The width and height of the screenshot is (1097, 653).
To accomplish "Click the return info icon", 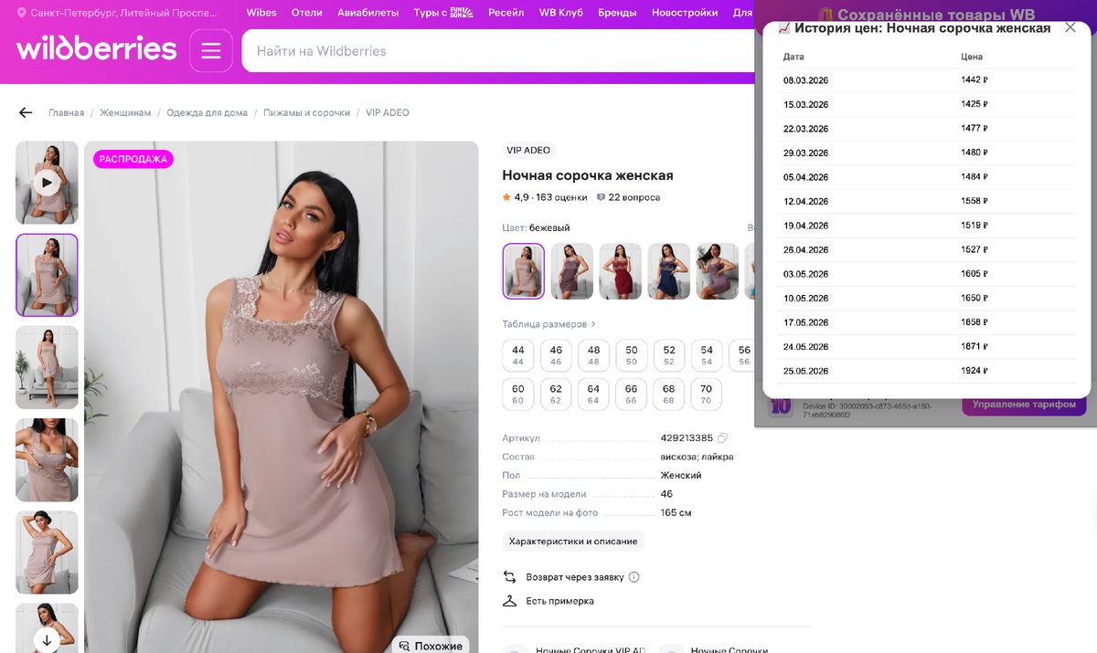I will click(634, 577).
